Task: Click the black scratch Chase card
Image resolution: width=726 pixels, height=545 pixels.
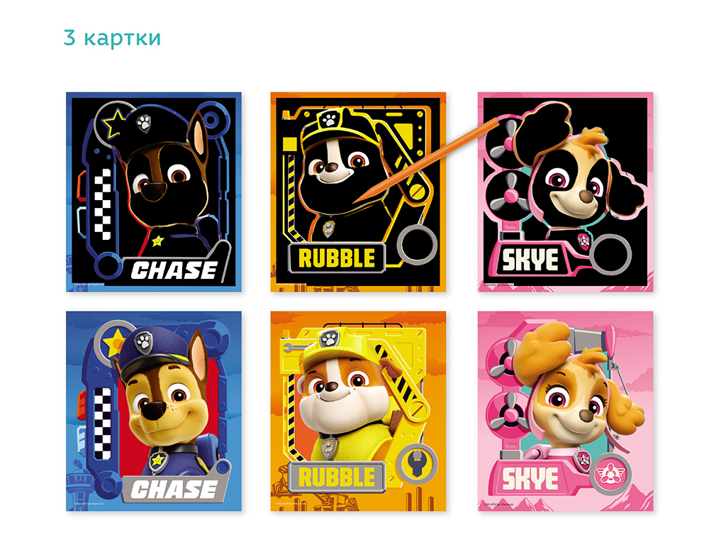Action: point(154,192)
